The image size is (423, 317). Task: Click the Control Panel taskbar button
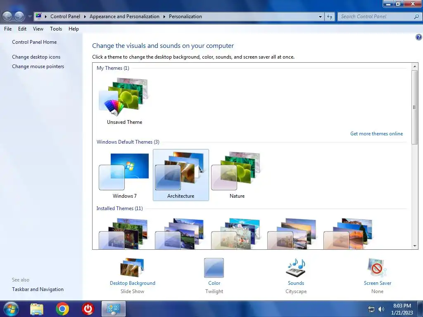[114, 309]
